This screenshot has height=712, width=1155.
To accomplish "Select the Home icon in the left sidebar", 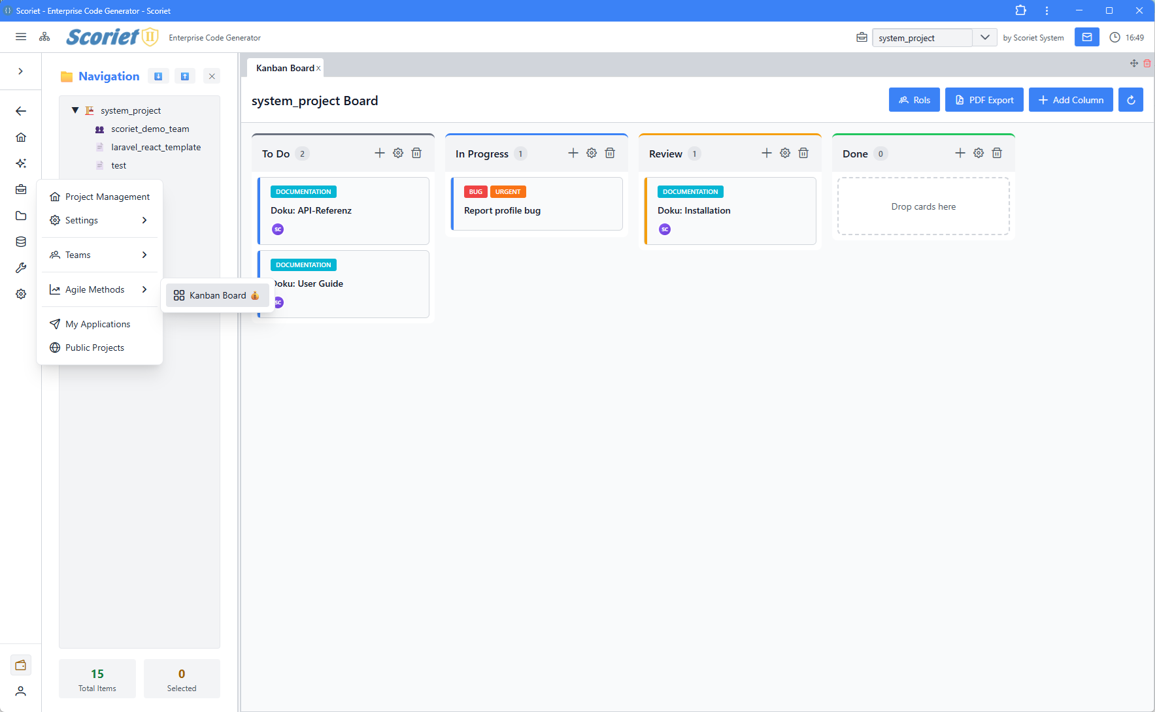I will tap(20, 137).
